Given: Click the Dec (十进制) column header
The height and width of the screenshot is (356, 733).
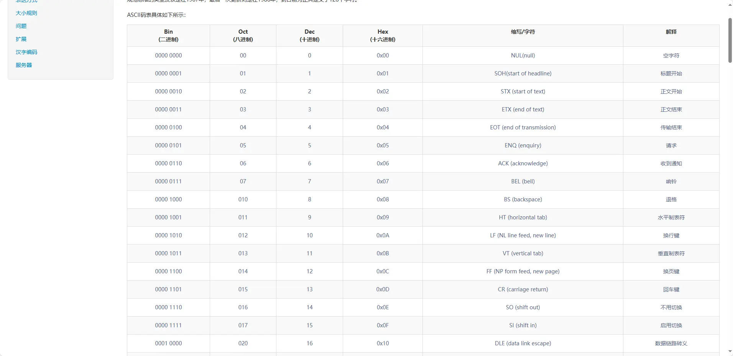Looking at the screenshot, I should (x=309, y=36).
